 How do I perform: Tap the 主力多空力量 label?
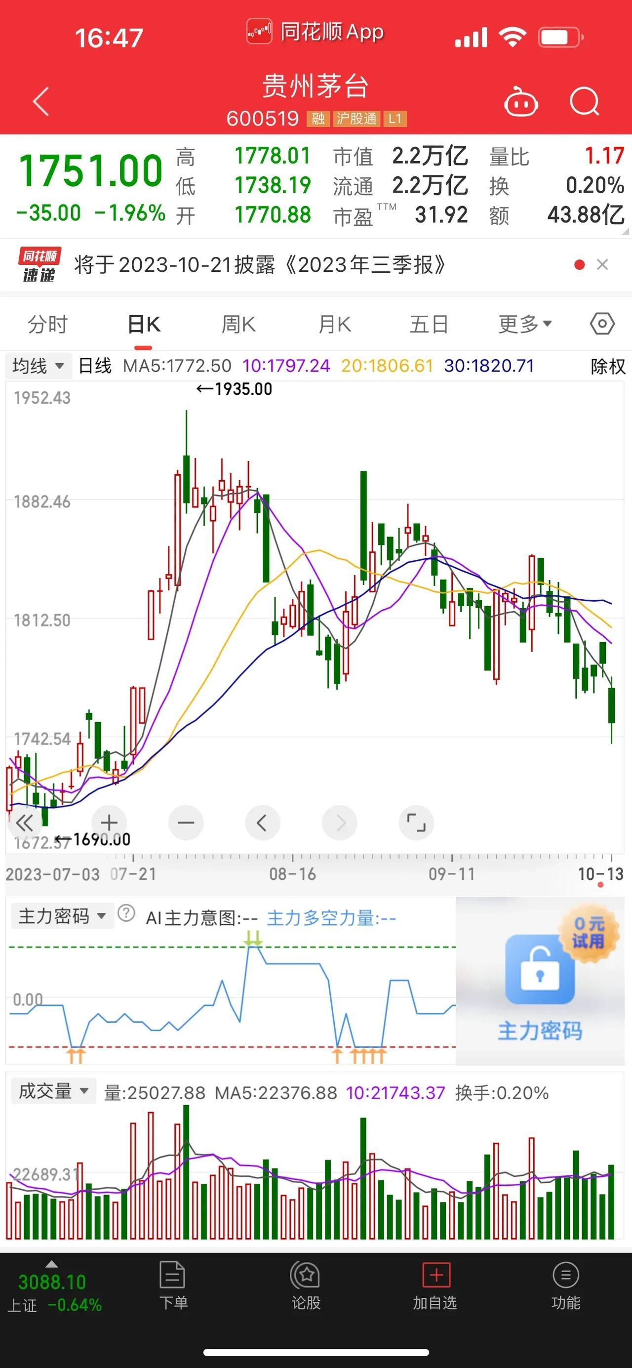(x=331, y=918)
